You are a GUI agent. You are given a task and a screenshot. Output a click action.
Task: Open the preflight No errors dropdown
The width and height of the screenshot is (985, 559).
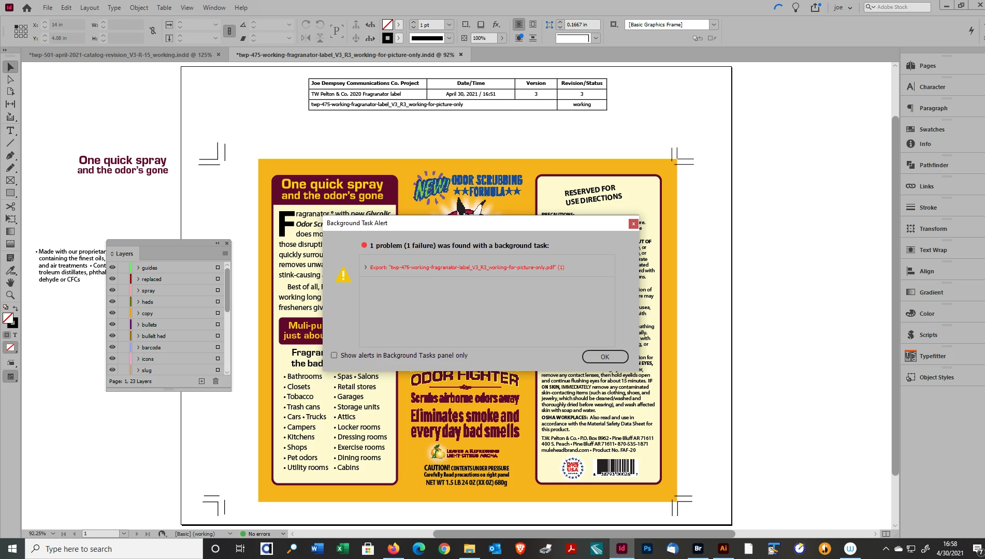(283, 534)
